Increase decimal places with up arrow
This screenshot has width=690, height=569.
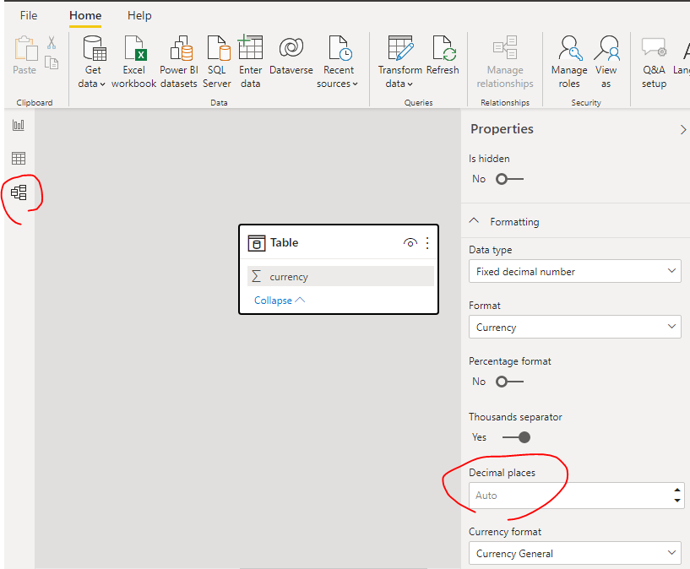click(677, 490)
